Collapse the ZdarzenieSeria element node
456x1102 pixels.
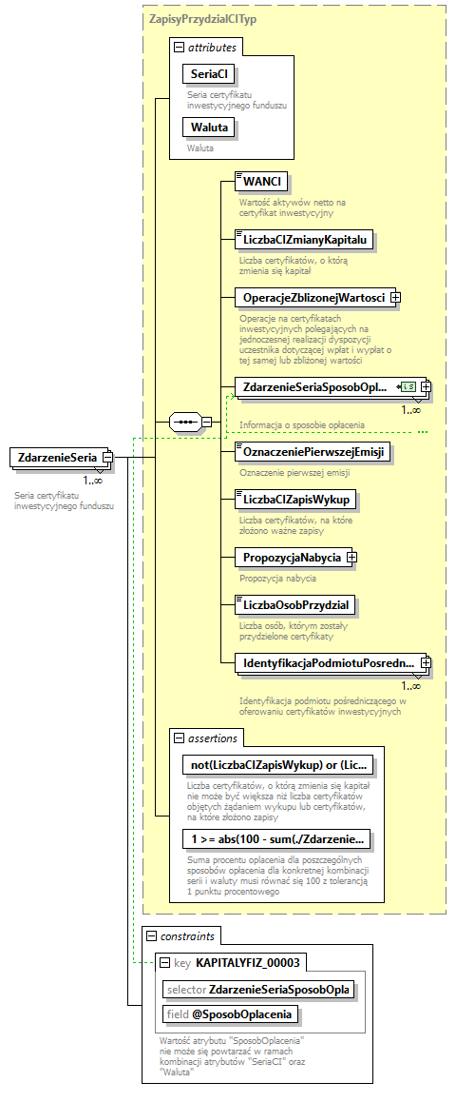108,458
